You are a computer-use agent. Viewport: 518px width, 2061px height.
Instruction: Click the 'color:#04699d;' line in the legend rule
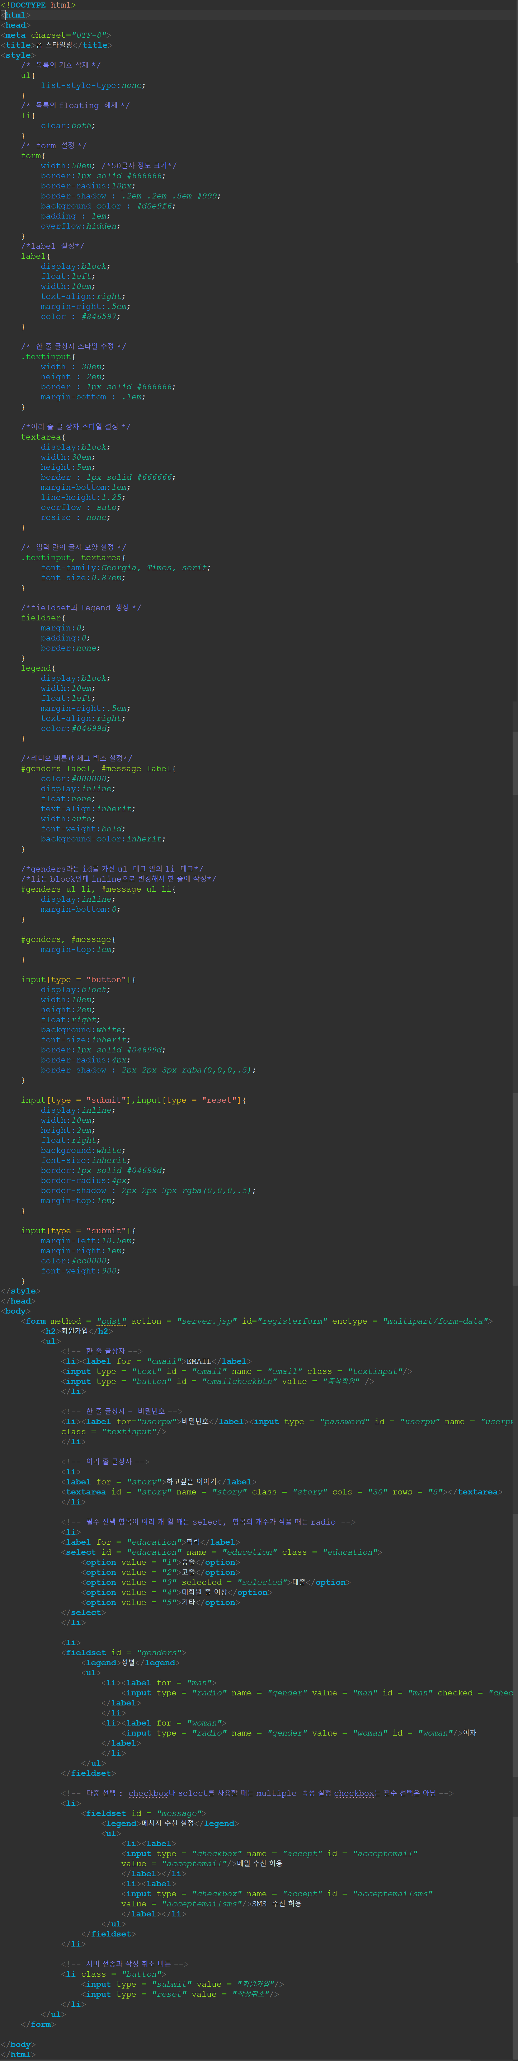(76, 728)
